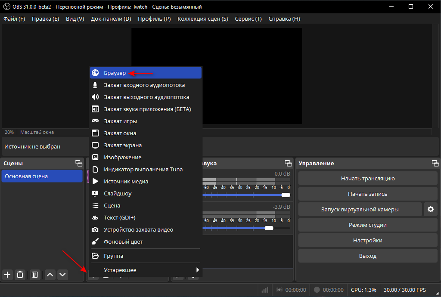The height and width of the screenshot is (297, 441).
Task: Add Захват окна source
Action: click(x=146, y=133)
